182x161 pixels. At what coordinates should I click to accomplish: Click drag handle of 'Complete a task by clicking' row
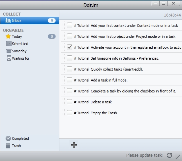click(x=64, y=91)
